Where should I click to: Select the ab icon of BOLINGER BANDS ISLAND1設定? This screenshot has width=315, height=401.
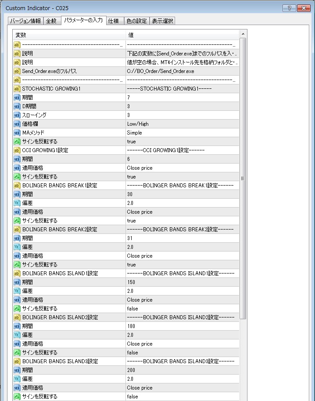point(17,273)
